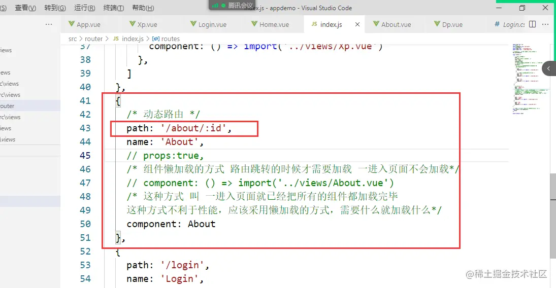556x288 pixels.
Task: Open the 帮助(H) menu
Action: [x=143, y=8]
